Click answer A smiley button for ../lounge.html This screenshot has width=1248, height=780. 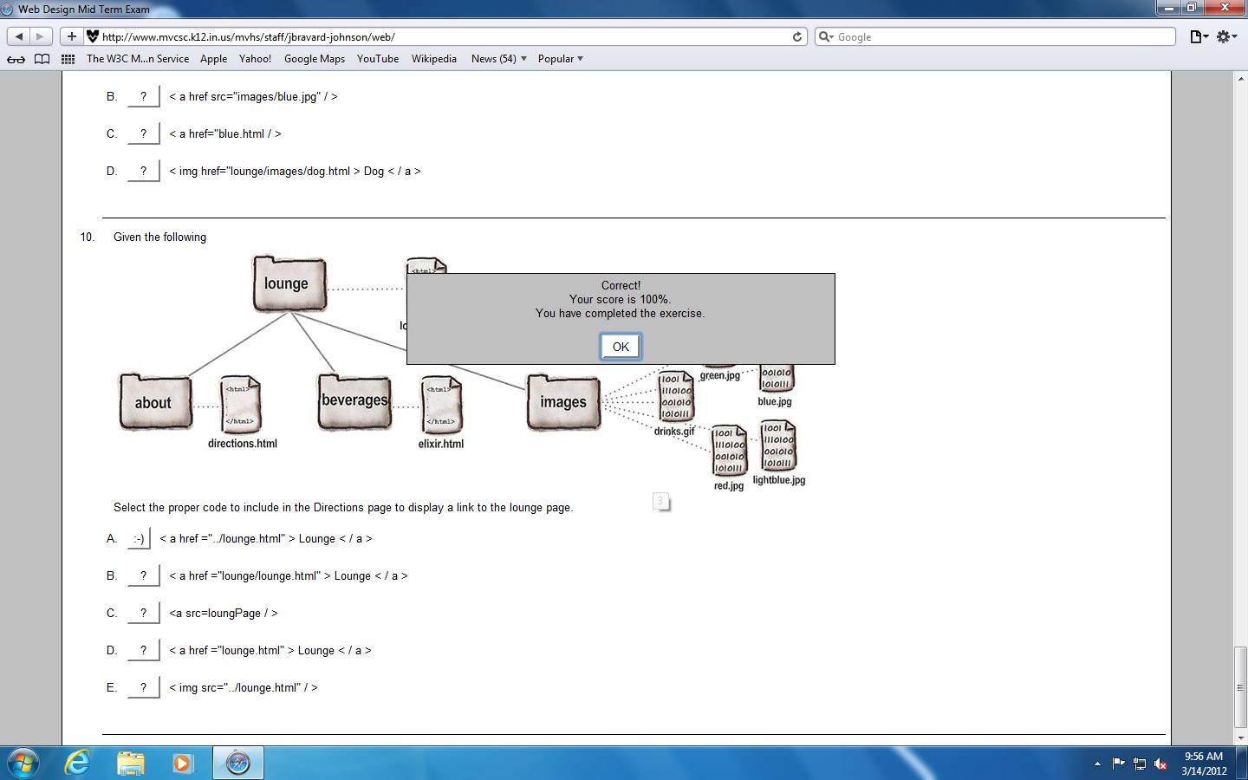(x=139, y=538)
